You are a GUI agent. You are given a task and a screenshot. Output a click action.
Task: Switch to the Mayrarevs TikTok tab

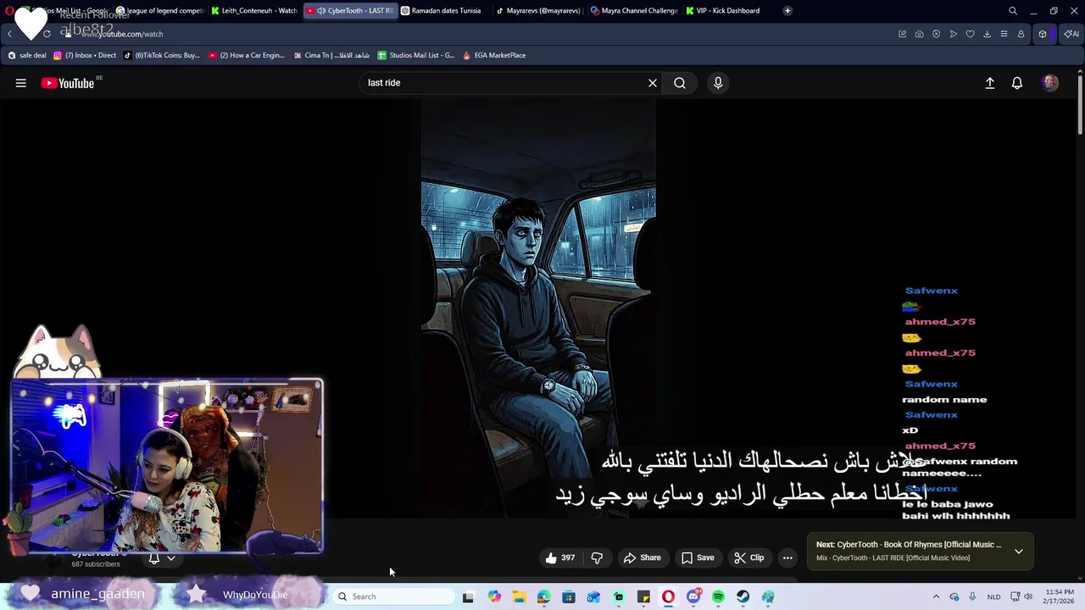540,10
